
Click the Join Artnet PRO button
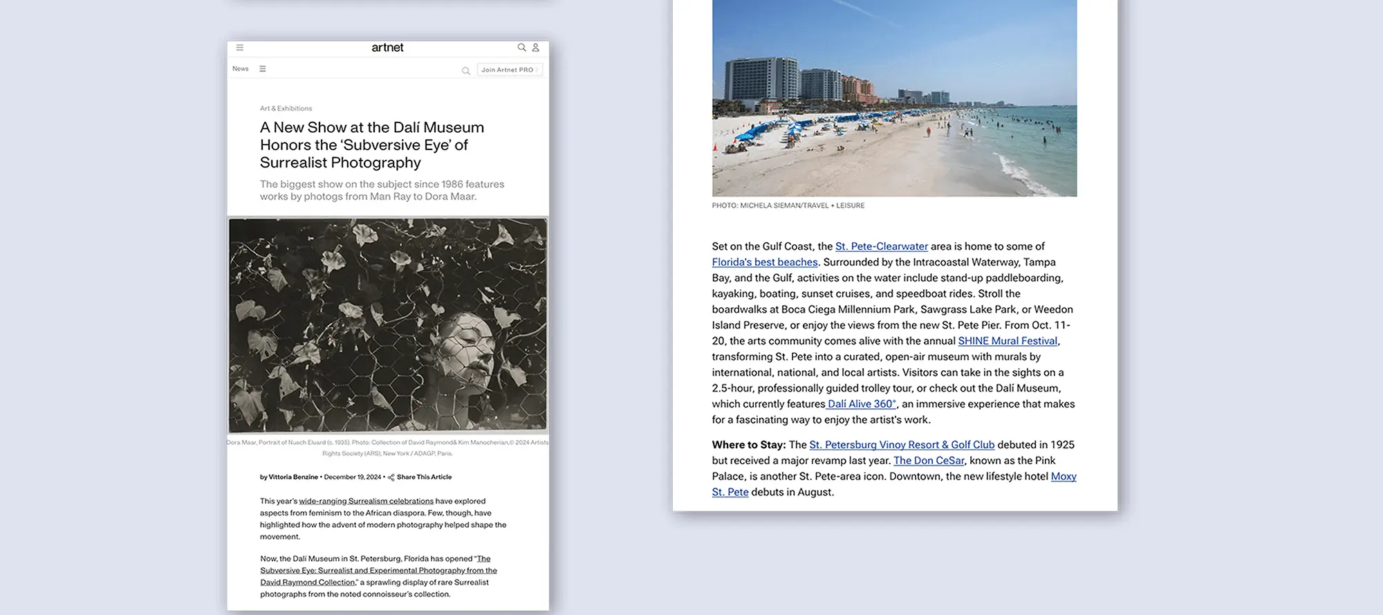pos(509,70)
